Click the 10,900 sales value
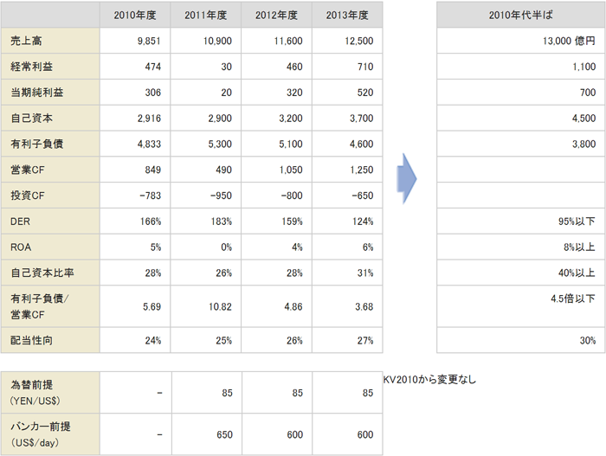Image resolution: width=606 pixels, height=456 pixels. pos(217,41)
